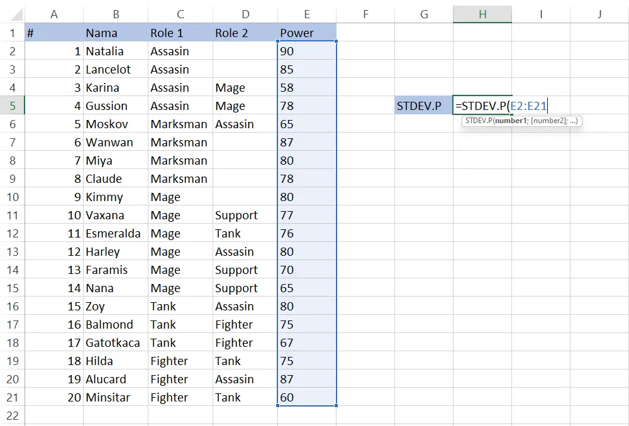Select column B header
Viewport: 629px width, 426px height.
coord(116,14)
